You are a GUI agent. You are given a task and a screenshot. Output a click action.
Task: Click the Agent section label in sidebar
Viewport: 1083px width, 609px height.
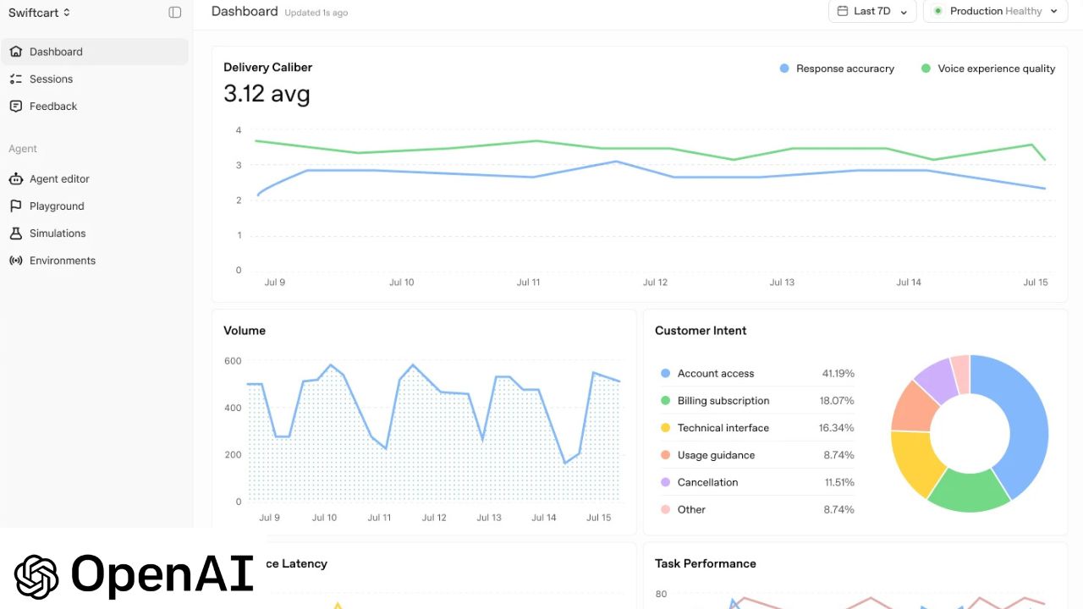[23, 149]
